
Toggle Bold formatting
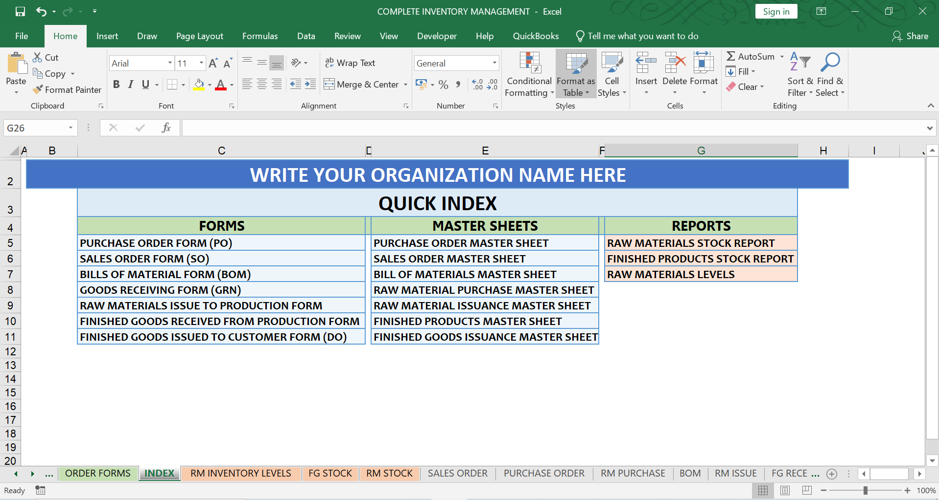(x=116, y=84)
